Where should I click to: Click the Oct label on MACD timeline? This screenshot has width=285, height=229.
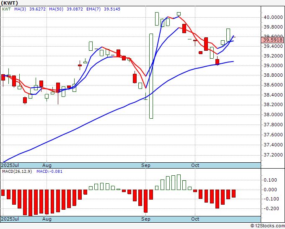coord(195,219)
